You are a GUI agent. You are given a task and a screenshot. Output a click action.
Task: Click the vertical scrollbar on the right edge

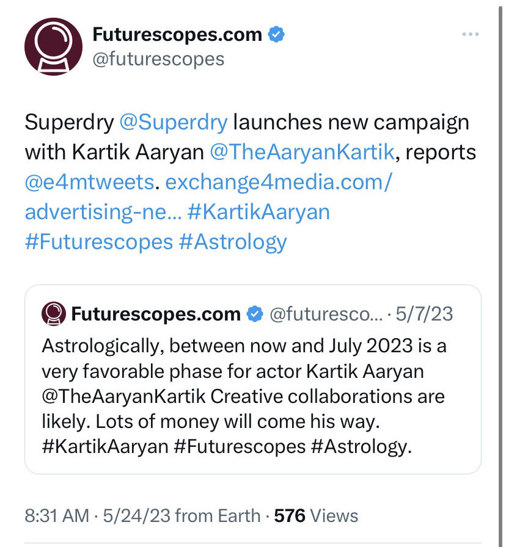click(x=501, y=273)
